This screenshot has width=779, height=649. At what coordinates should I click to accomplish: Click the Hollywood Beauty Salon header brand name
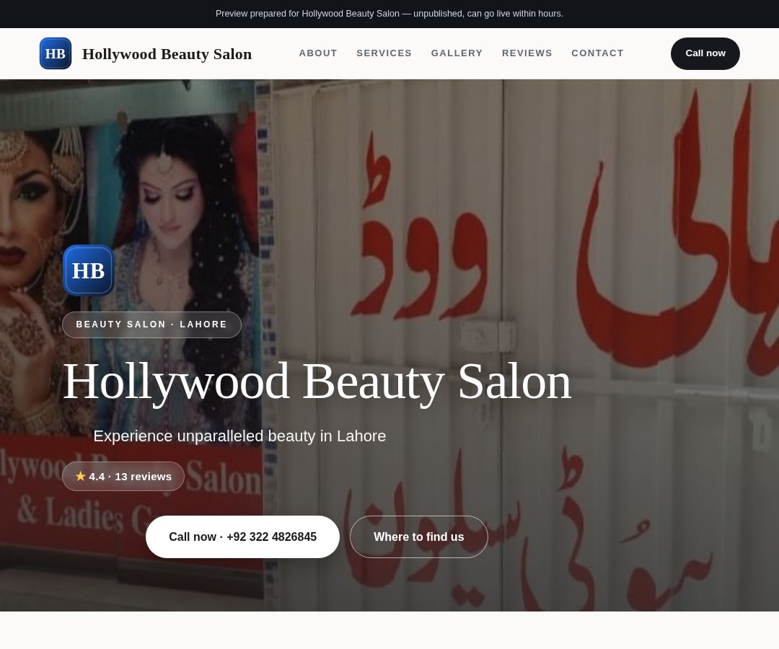click(x=167, y=53)
